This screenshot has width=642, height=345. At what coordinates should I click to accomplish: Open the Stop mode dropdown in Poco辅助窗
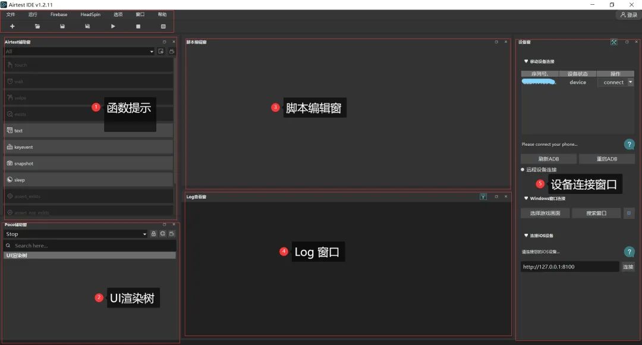74,234
